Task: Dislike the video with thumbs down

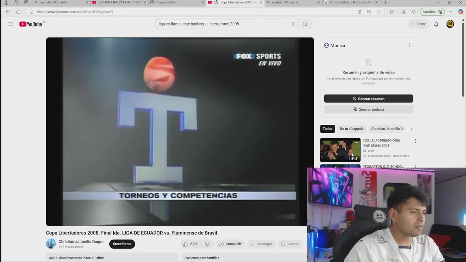Action: pyautogui.click(x=207, y=244)
